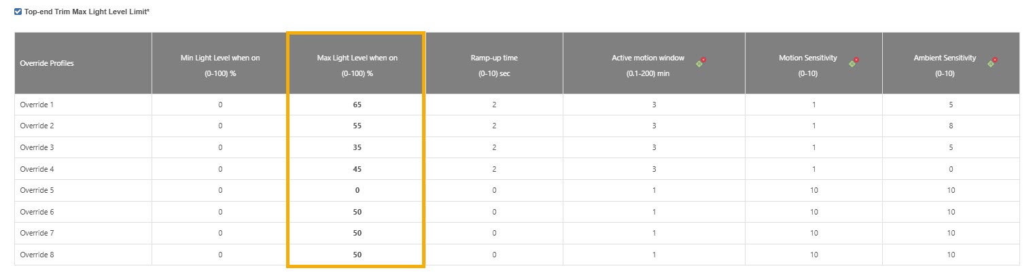Click the Override Profiles column header
The width and height of the screenshot is (1033, 277).
[47, 63]
